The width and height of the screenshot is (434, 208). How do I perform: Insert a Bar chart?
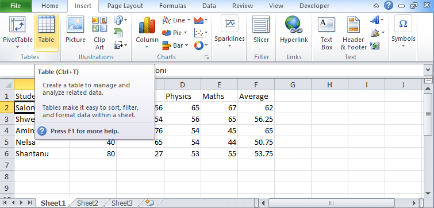(x=175, y=45)
